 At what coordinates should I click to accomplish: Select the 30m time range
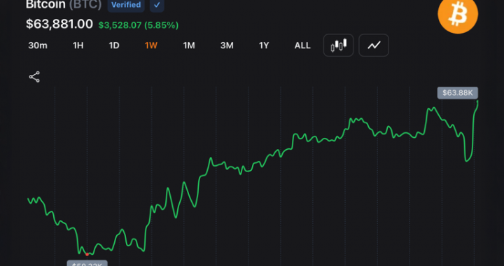pyautogui.click(x=38, y=45)
